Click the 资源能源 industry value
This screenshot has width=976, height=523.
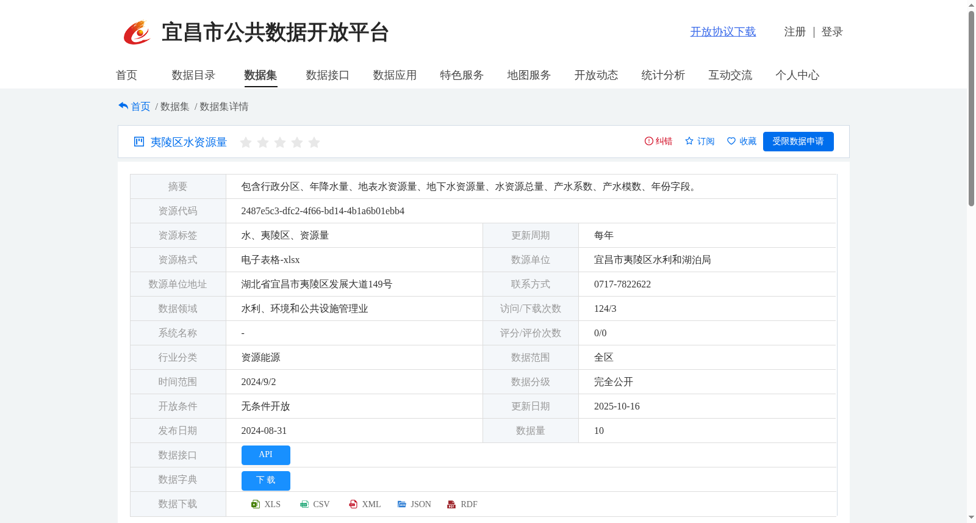coord(260,358)
